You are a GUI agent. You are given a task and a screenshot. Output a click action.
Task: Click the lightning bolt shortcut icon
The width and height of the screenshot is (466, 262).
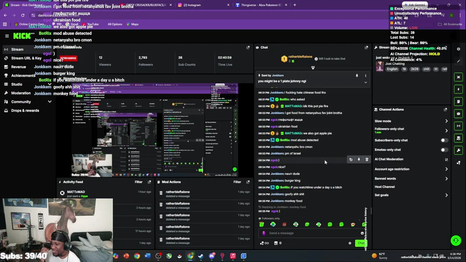click(x=458, y=89)
